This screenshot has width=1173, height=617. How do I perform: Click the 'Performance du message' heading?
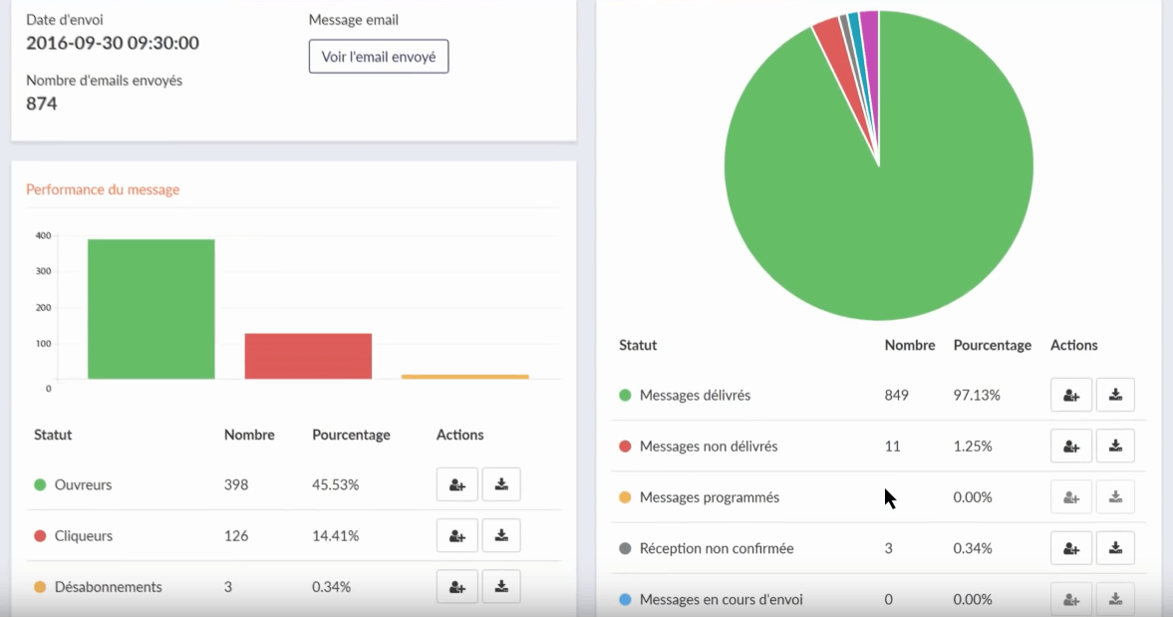pos(103,189)
